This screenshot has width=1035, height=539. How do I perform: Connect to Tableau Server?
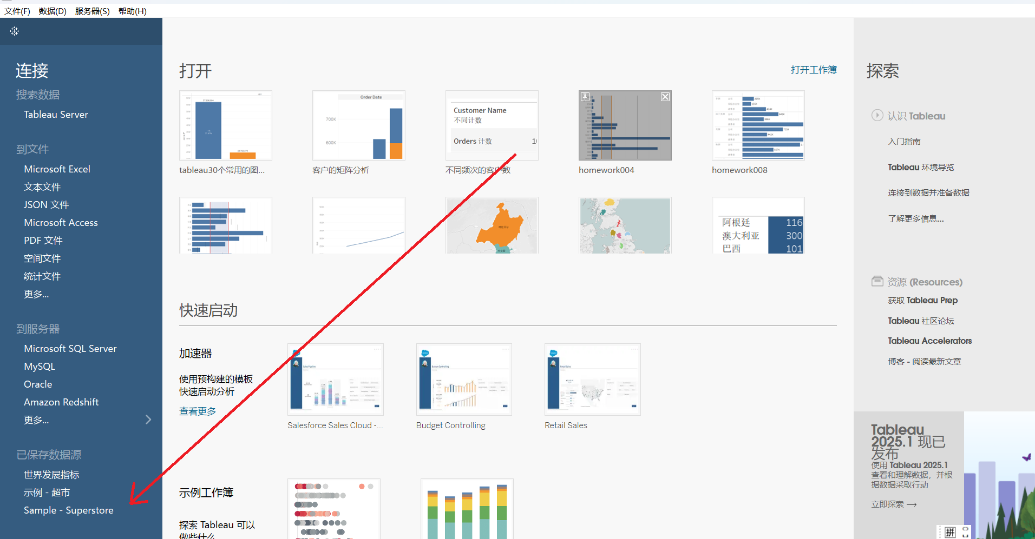[x=56, y=115]
